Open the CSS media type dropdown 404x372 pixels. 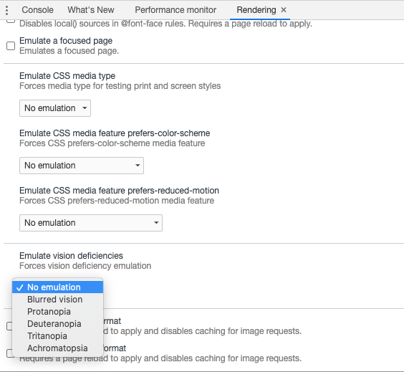point(55,108)
